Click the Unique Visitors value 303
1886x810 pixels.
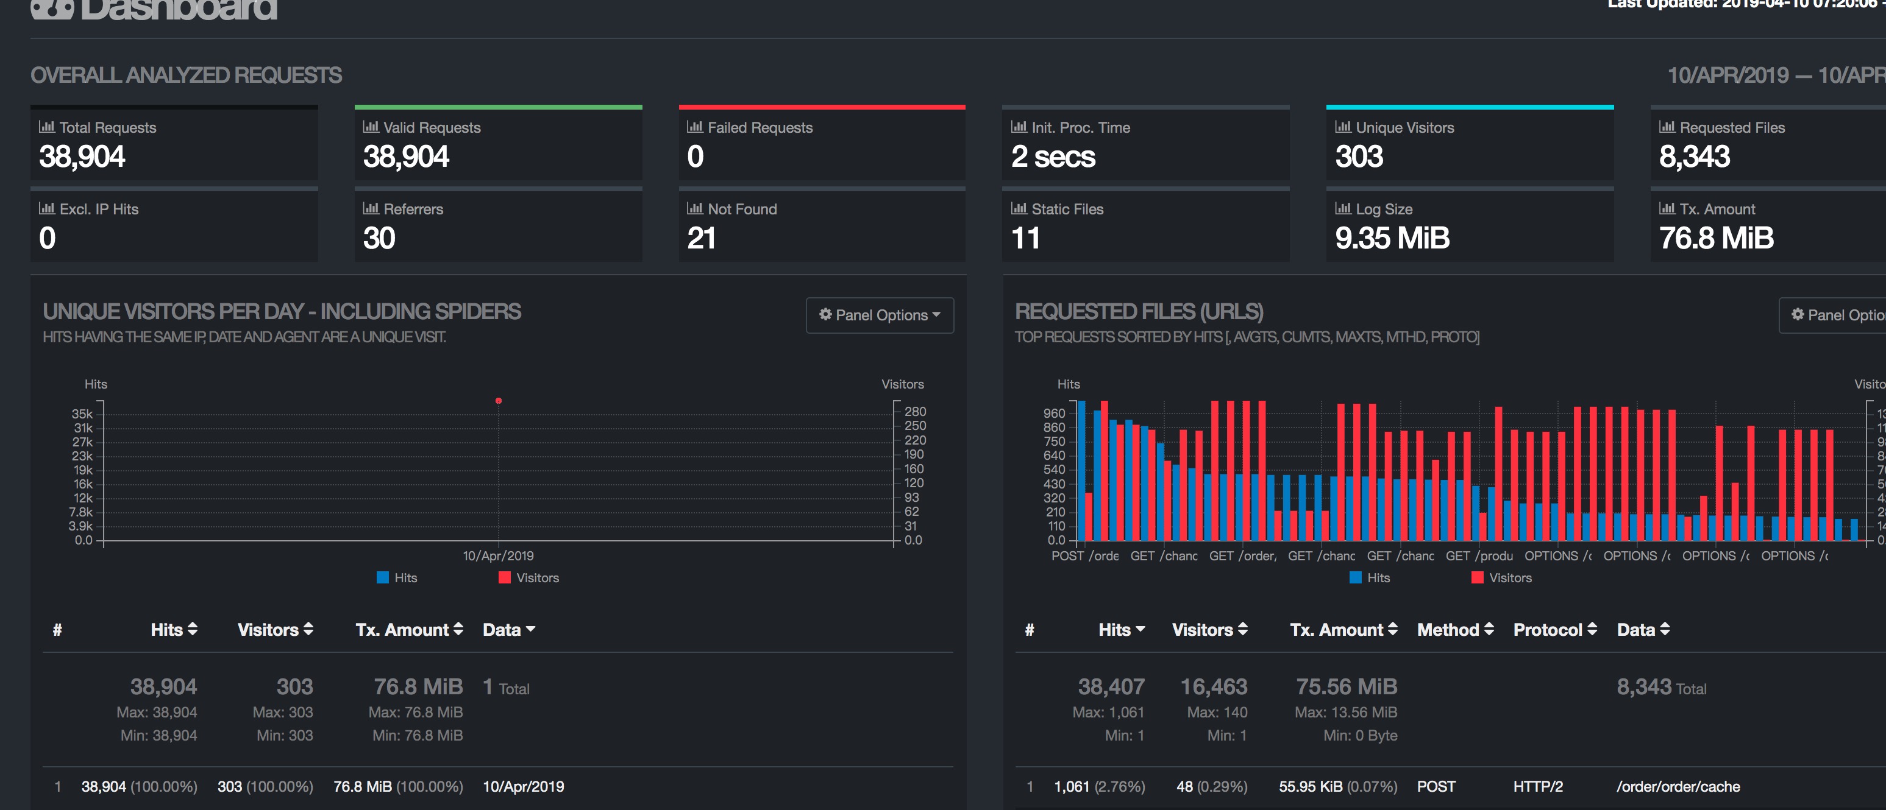click(x=1359, y=157)
